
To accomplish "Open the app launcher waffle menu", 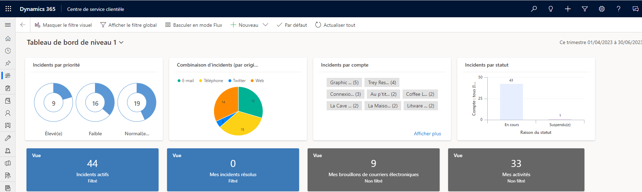I will tap(8, 9).
